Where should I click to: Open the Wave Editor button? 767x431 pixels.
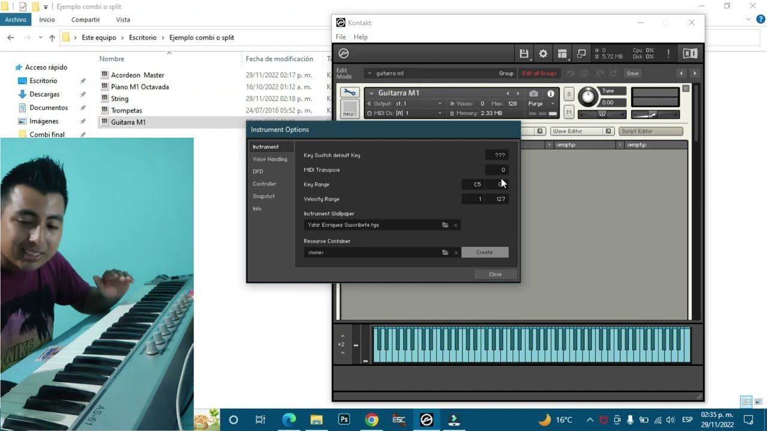pyautogui.click(x=577, y=131)
